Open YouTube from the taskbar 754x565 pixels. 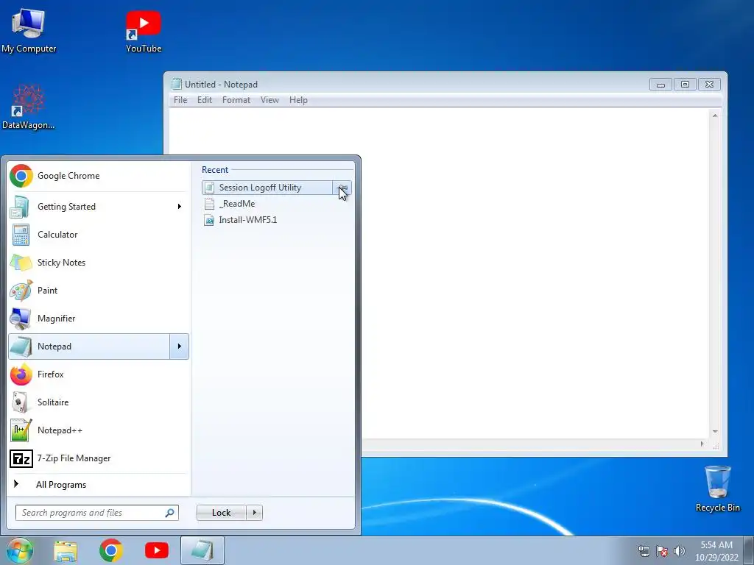tap(157, 550)
